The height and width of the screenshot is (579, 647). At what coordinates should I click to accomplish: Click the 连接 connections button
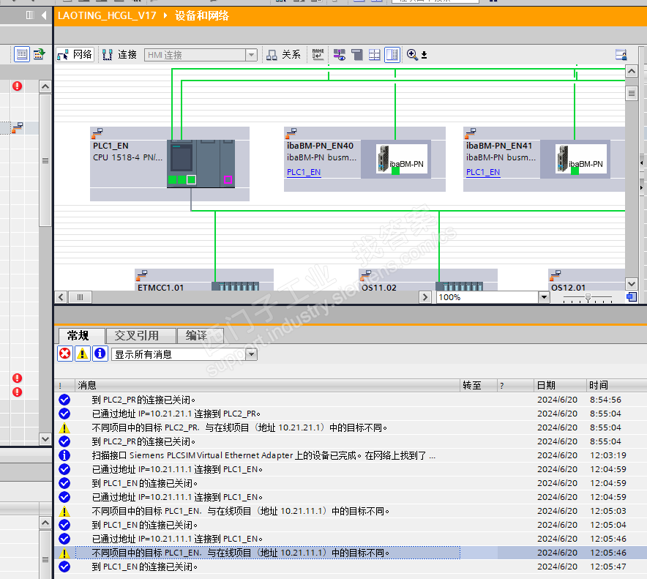119,54
